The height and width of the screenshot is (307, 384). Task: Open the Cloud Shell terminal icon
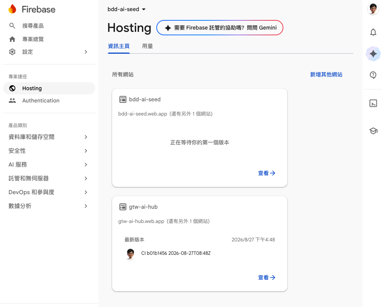click(x=373, y=103)
